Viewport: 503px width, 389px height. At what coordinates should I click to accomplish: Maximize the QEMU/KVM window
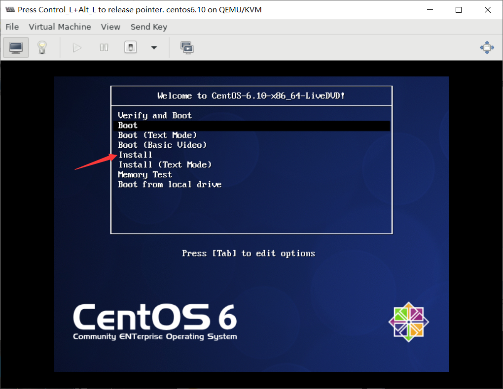(x=459, y=10)
